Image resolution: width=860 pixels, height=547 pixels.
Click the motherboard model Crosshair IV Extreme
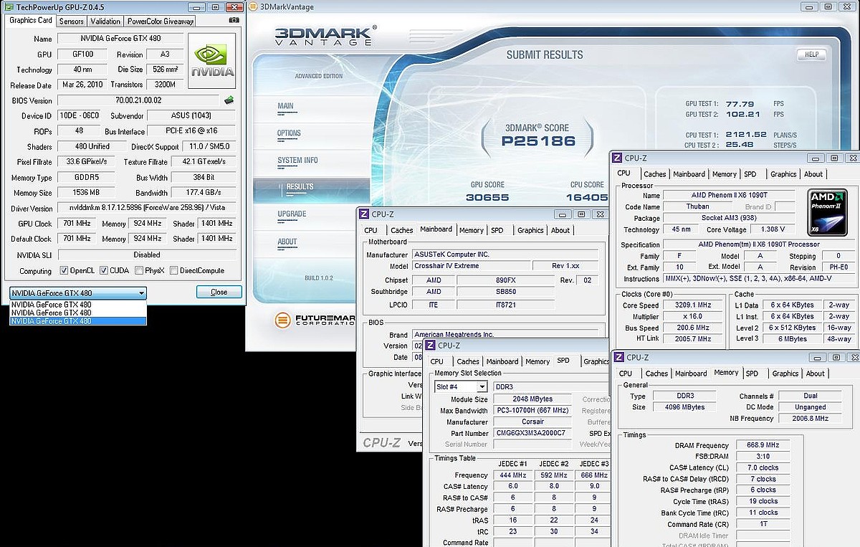tap(470, 266)
